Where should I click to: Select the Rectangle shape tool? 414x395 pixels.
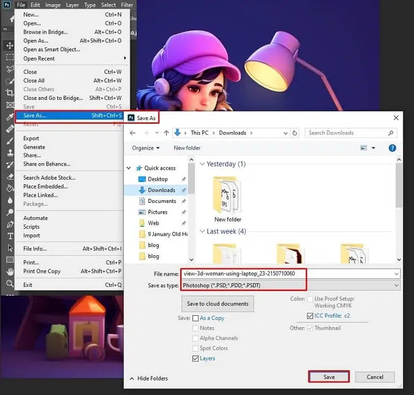(x=10, y=260)
